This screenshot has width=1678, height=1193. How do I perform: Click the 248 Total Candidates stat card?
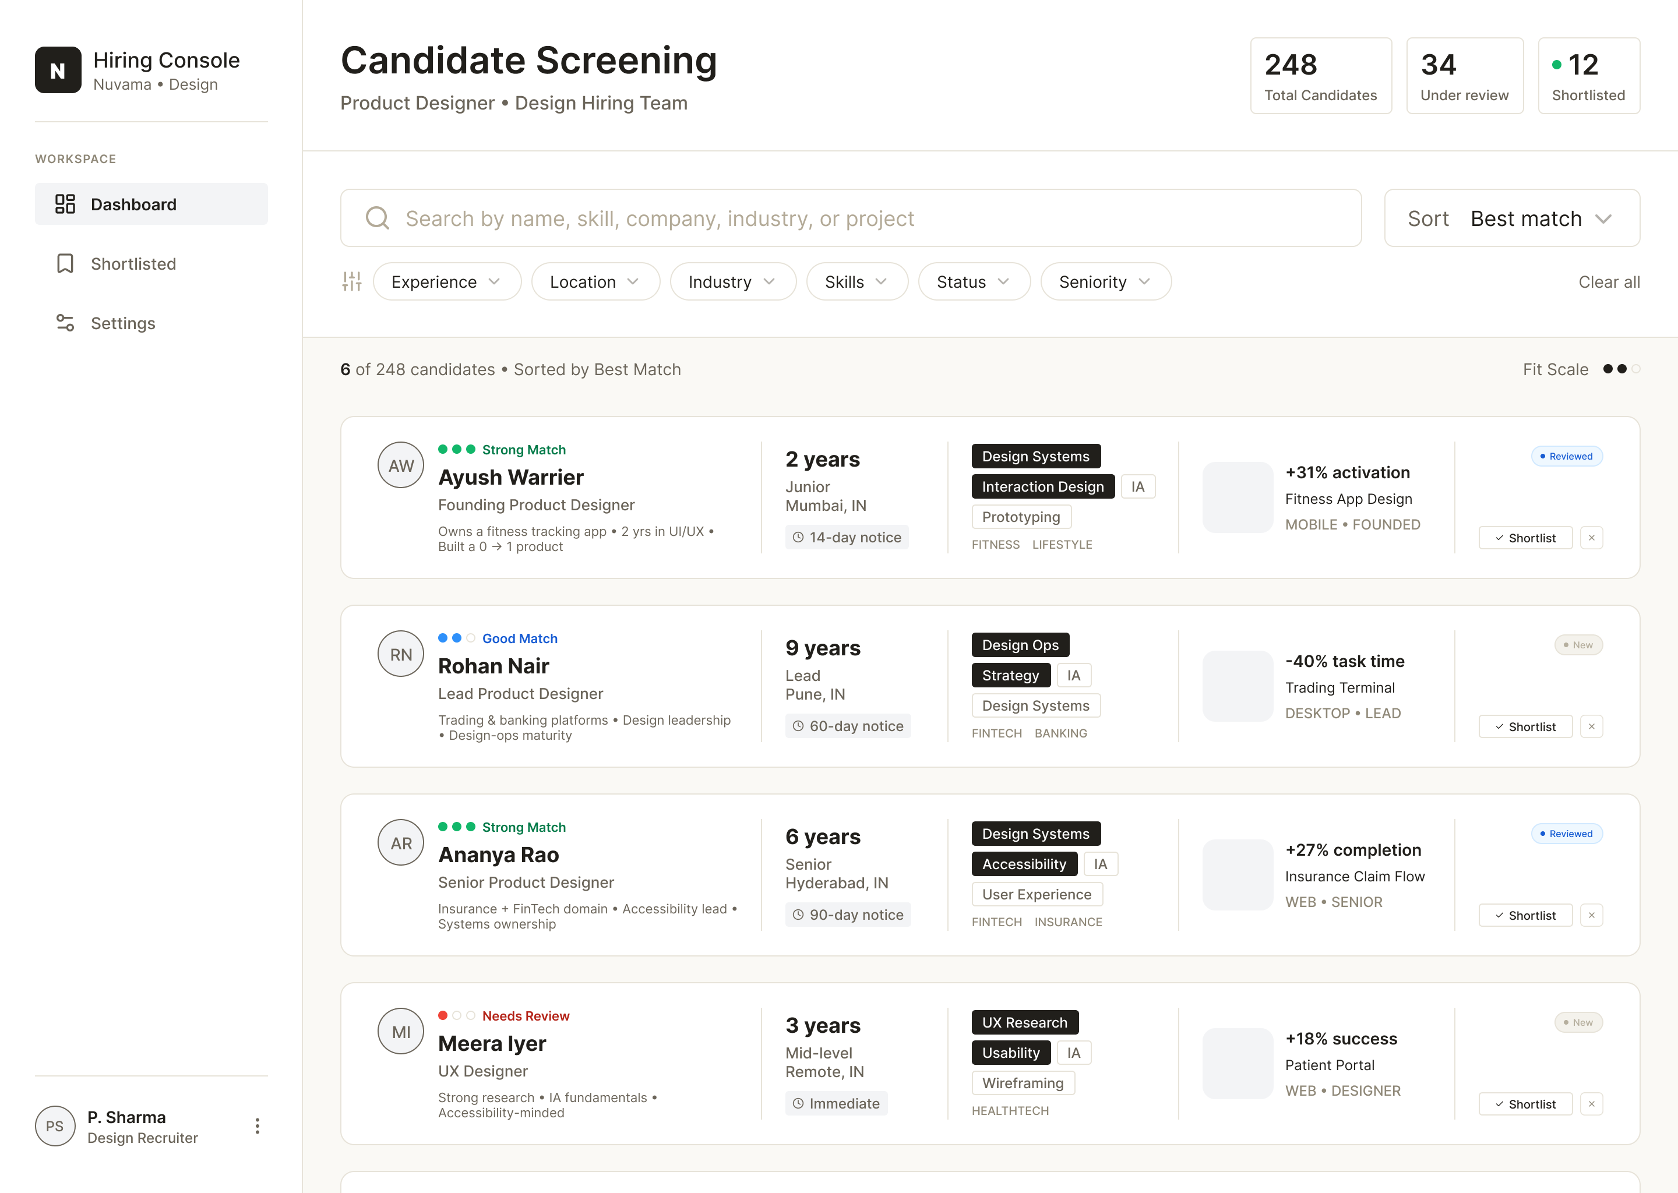pos(1321,76)
